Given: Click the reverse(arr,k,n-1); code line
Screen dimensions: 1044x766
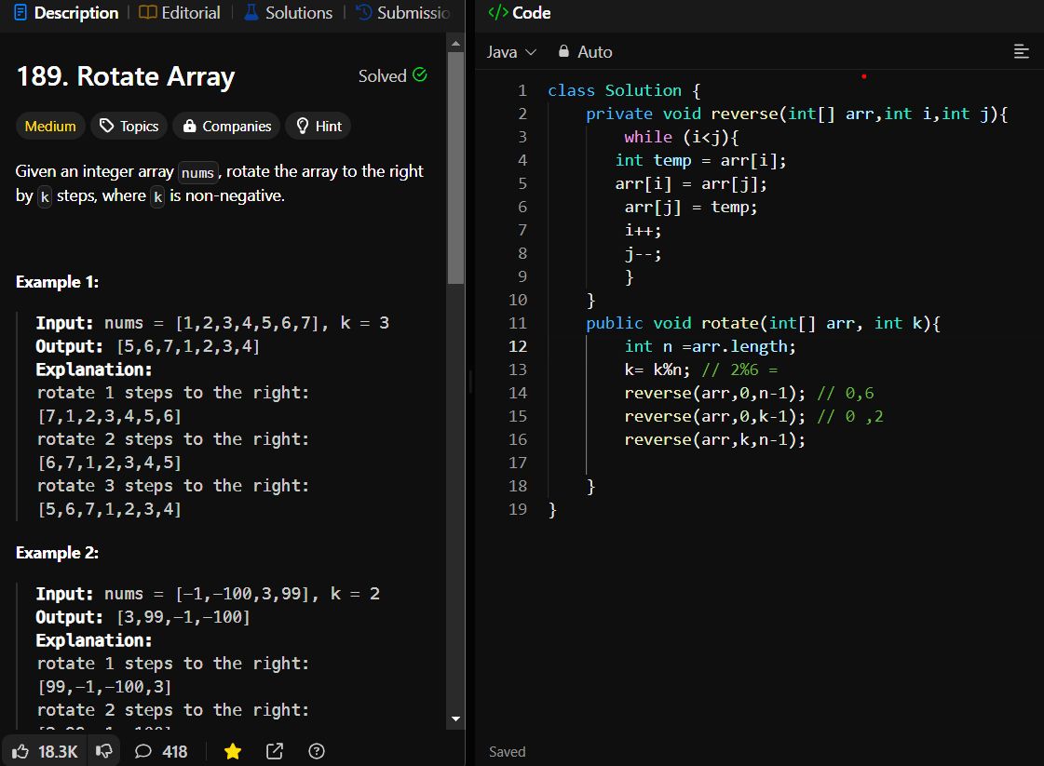Looking at the screenshot, I should click(x=714, y=440).
